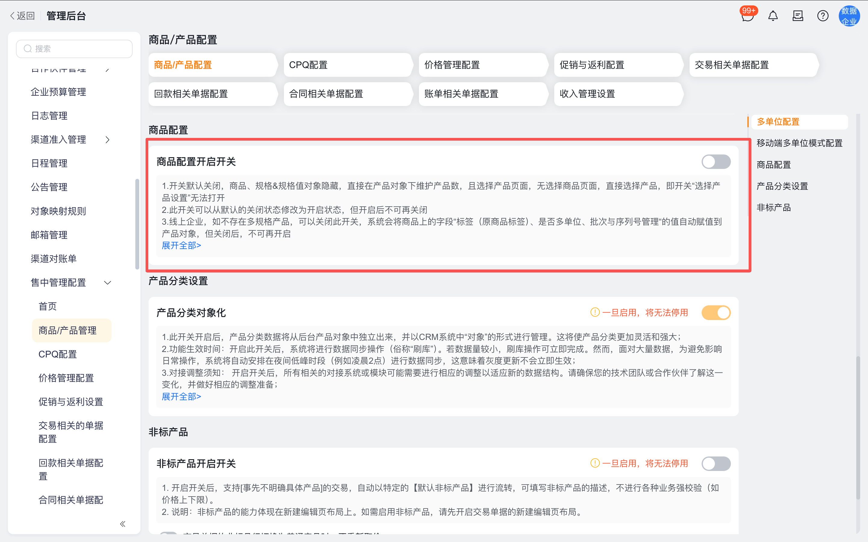Screen dimensions: 868x542
Task: Toggle the 商品配置开启开关 switch
Action: tap(716, 162)
